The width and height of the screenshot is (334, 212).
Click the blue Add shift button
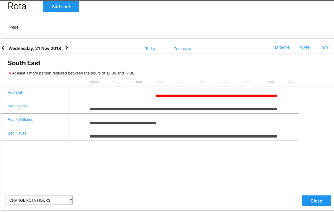tap(61, 7)
